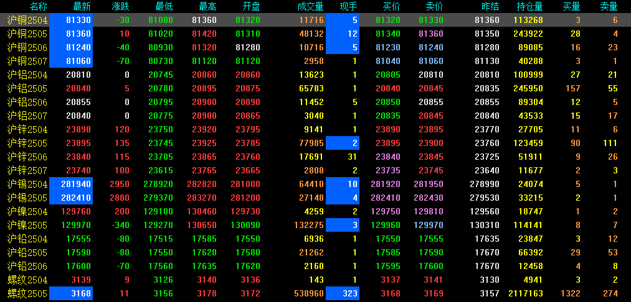Select the 沪锡2505 contract name

pyautogui.click(x=27, y=198)
